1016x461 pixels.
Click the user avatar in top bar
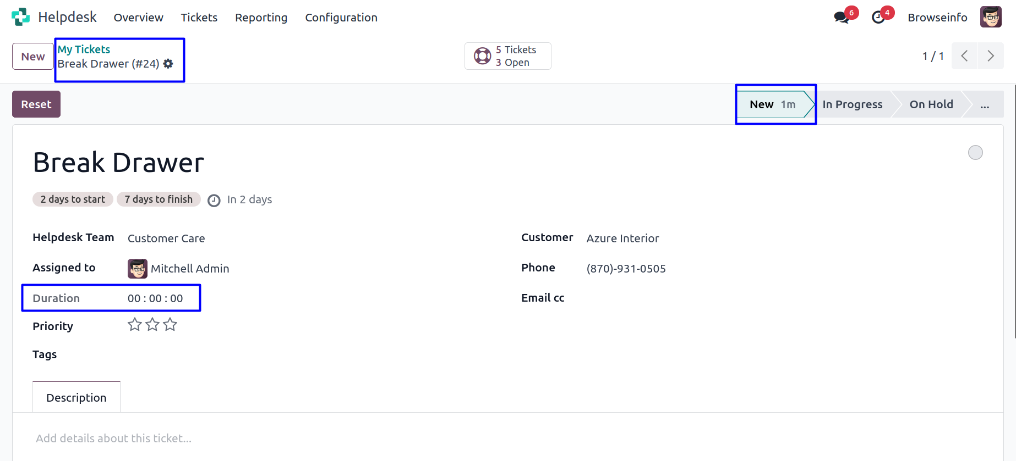point(991,17)
